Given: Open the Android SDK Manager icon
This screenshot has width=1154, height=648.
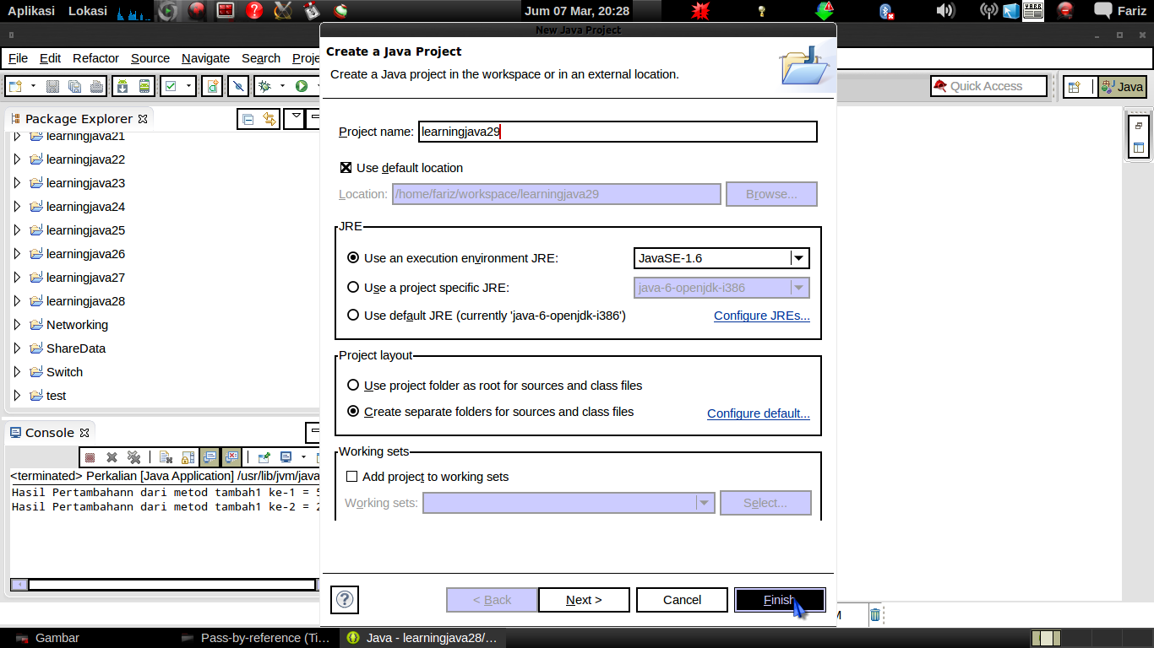Looking at the screenshot, I should point(122,86).
